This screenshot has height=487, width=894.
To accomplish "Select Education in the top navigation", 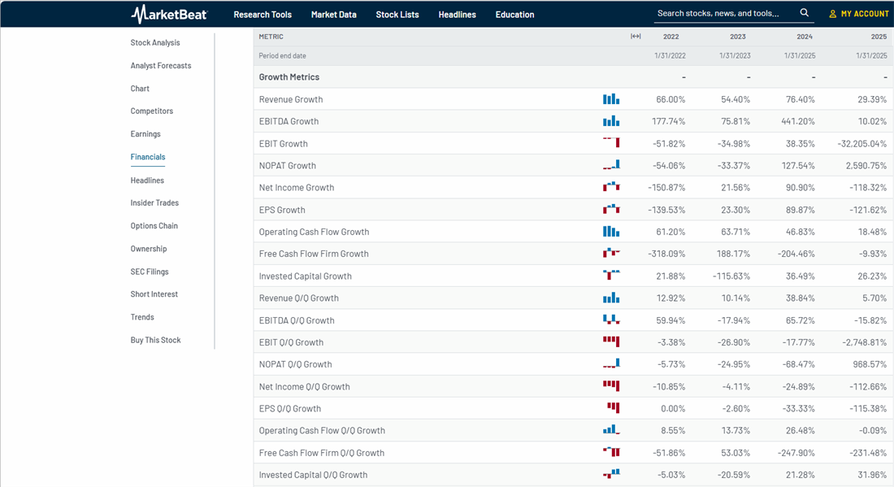I will click(512, 14).
